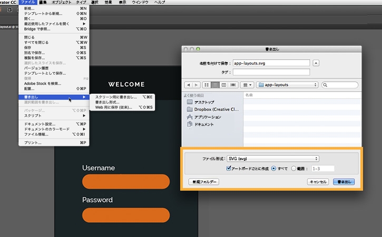Switch export dialog to icon view
This screenshot has width=382, height=237.
pyautogui.click(x=207, y=85)
